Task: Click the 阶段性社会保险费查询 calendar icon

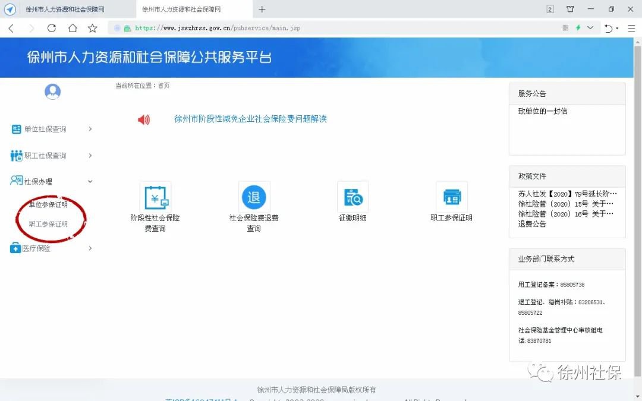Action: coord(155,197)
